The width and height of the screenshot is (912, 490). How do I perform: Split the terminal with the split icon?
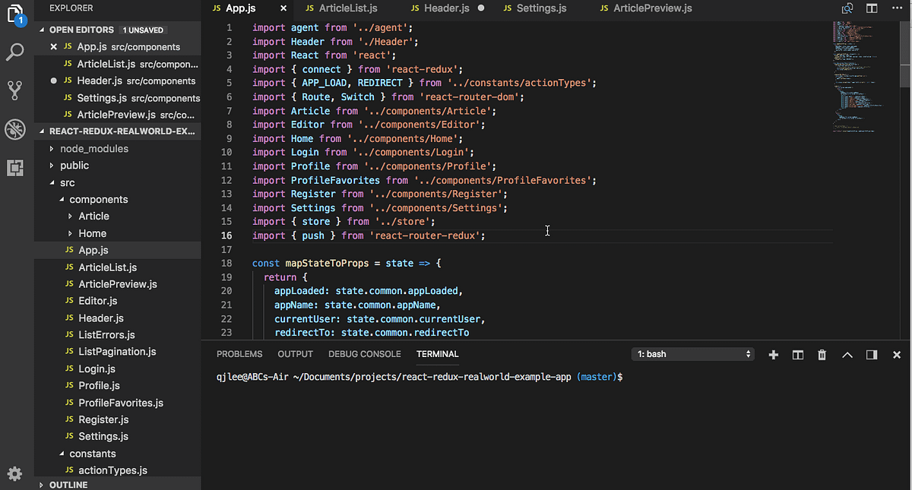click(797, 354)
